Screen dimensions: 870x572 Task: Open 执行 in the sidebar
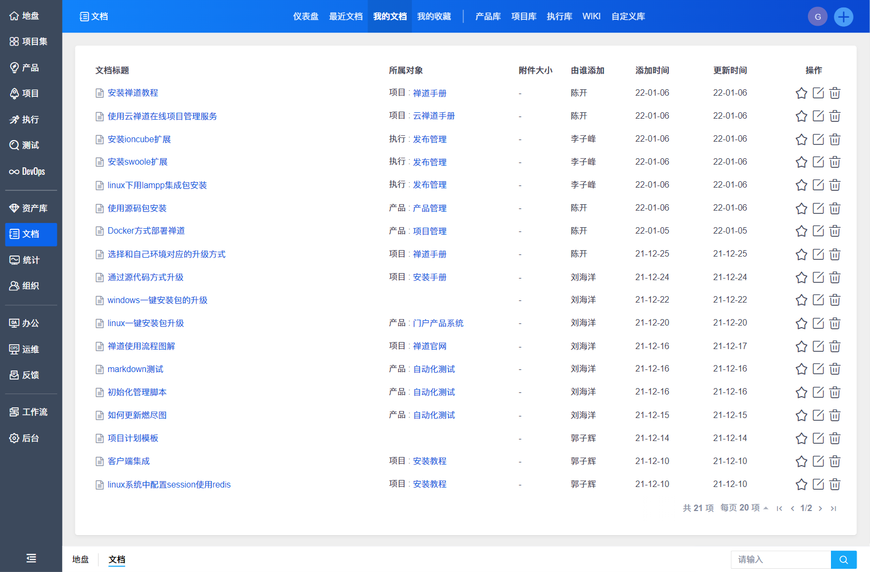pyautogui.click(x=25, y=120)
